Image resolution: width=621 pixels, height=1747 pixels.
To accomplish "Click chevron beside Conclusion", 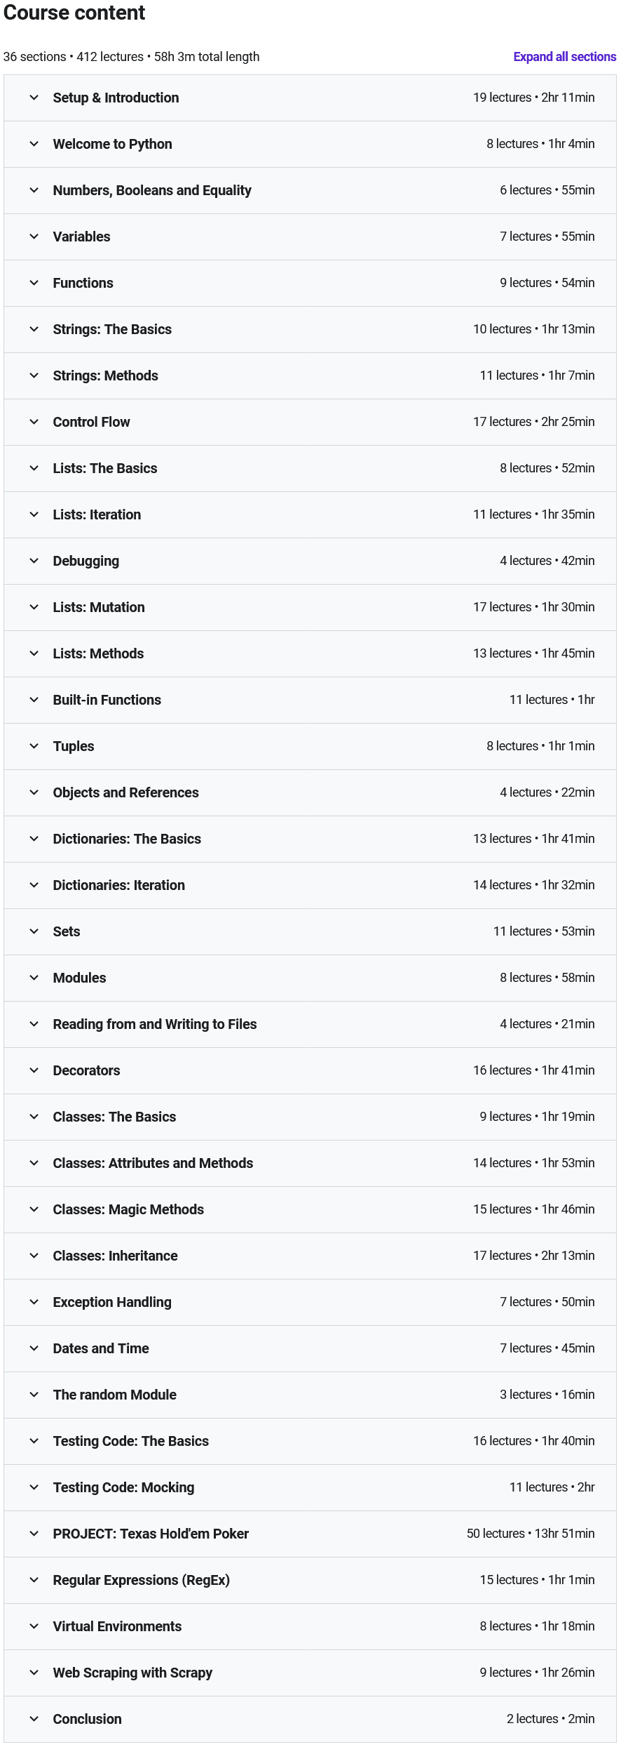I will tap(34, 1719).
